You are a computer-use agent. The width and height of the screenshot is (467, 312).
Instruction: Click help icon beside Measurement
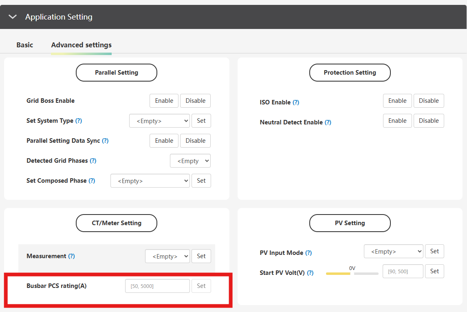coord(71,256)
